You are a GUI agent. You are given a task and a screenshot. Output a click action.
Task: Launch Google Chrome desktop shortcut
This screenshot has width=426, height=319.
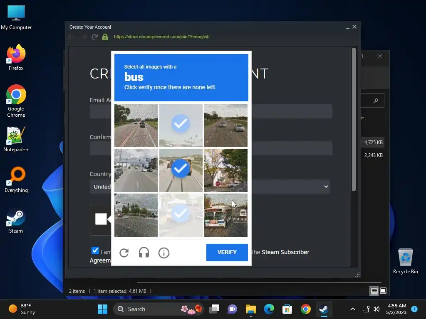[16, 101]
